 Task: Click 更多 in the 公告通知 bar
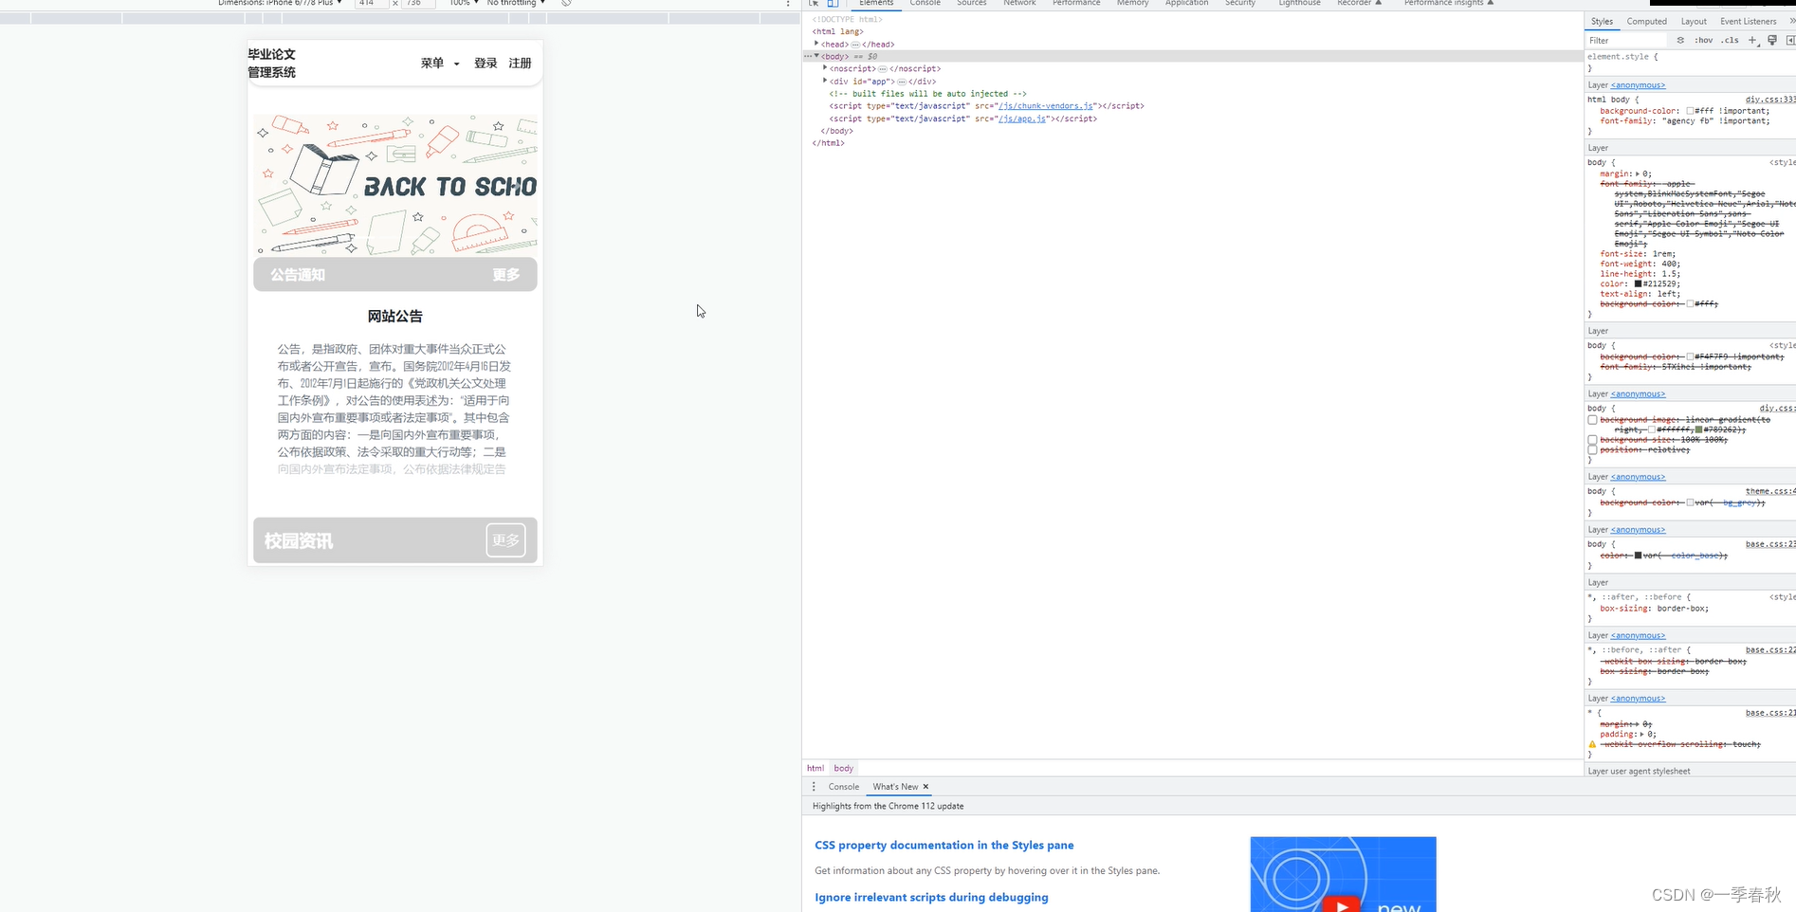(505, 275)
